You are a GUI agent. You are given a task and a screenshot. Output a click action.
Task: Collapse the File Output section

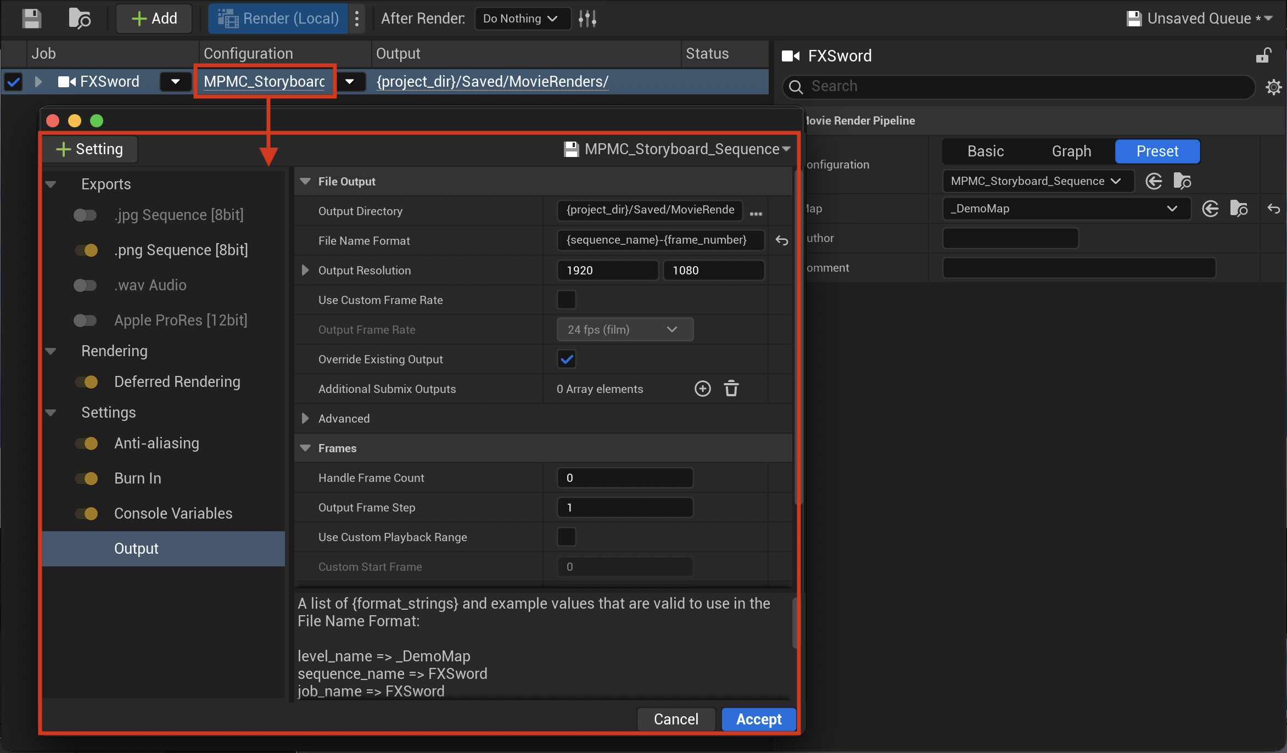[305, 181]
